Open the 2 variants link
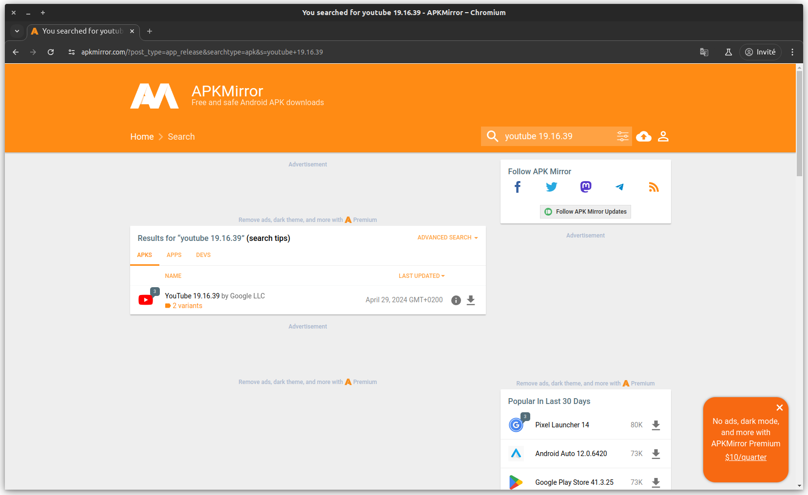Screen dimensions: 808x495 tap(187, 306)
